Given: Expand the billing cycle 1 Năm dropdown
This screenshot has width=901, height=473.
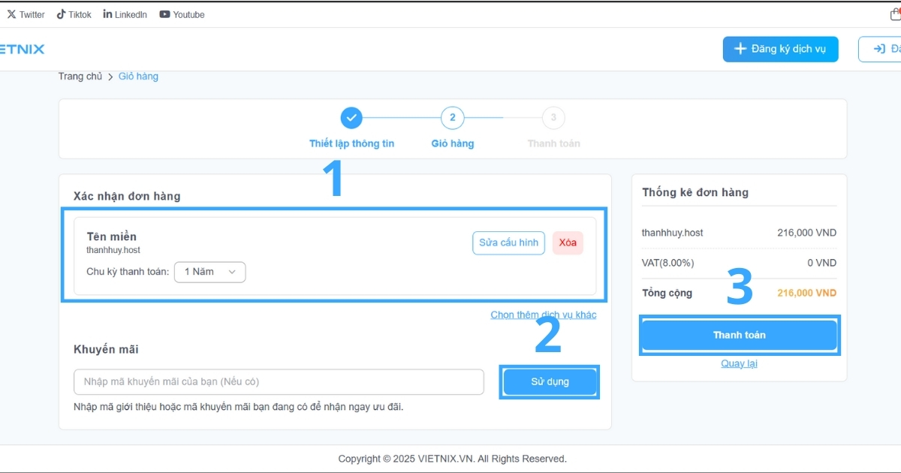Looking at the screenshot, I should [x=209, y=272].
